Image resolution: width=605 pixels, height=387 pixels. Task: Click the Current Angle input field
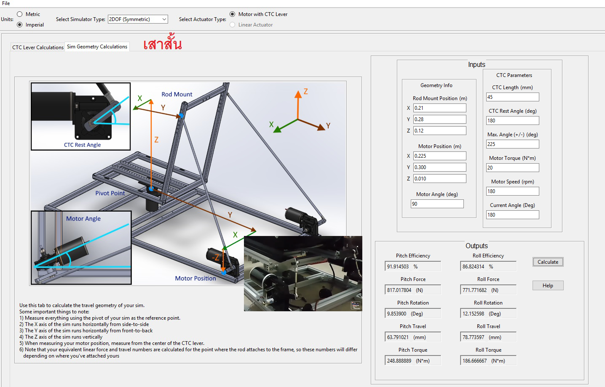point(512,215)
